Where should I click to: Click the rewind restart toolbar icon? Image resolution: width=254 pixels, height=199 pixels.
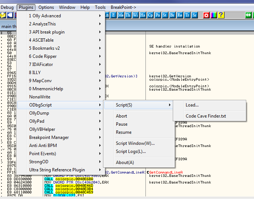pos(10,15)
